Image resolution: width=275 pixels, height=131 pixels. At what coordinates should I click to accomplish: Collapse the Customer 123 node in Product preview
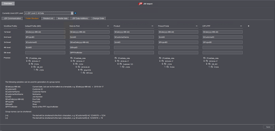118,64
